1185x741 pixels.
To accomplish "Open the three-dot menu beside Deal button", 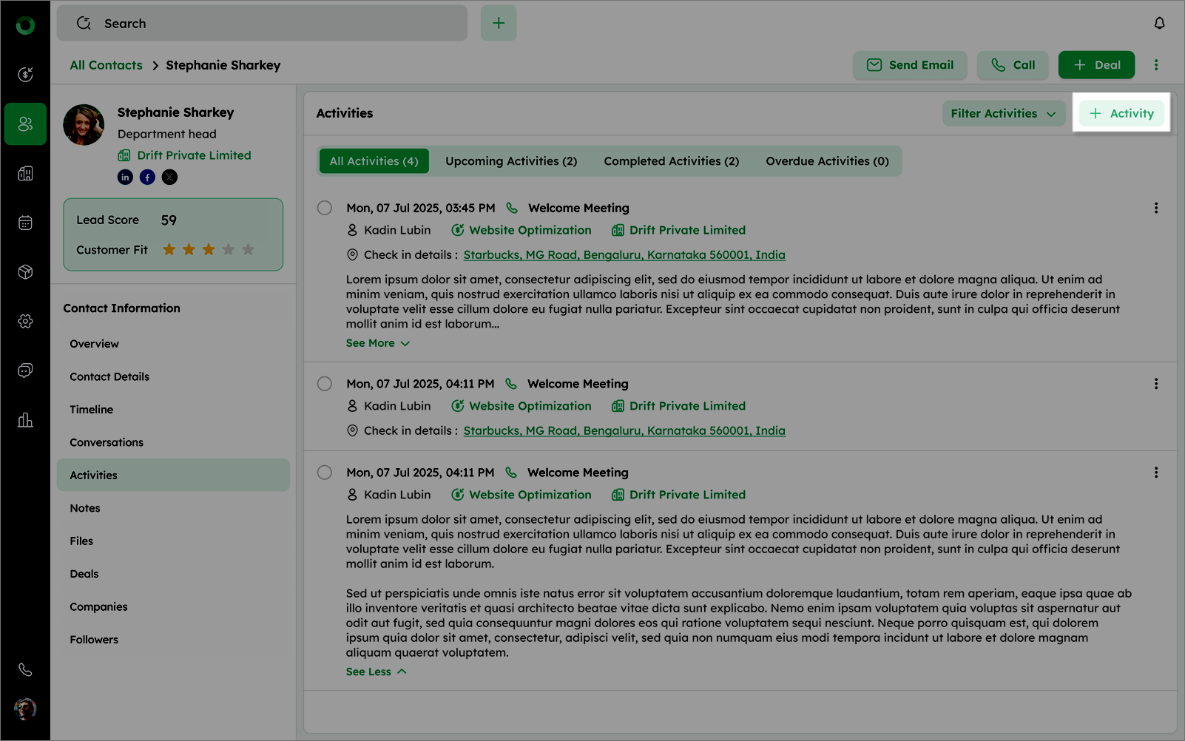I will click(1156, 65).
